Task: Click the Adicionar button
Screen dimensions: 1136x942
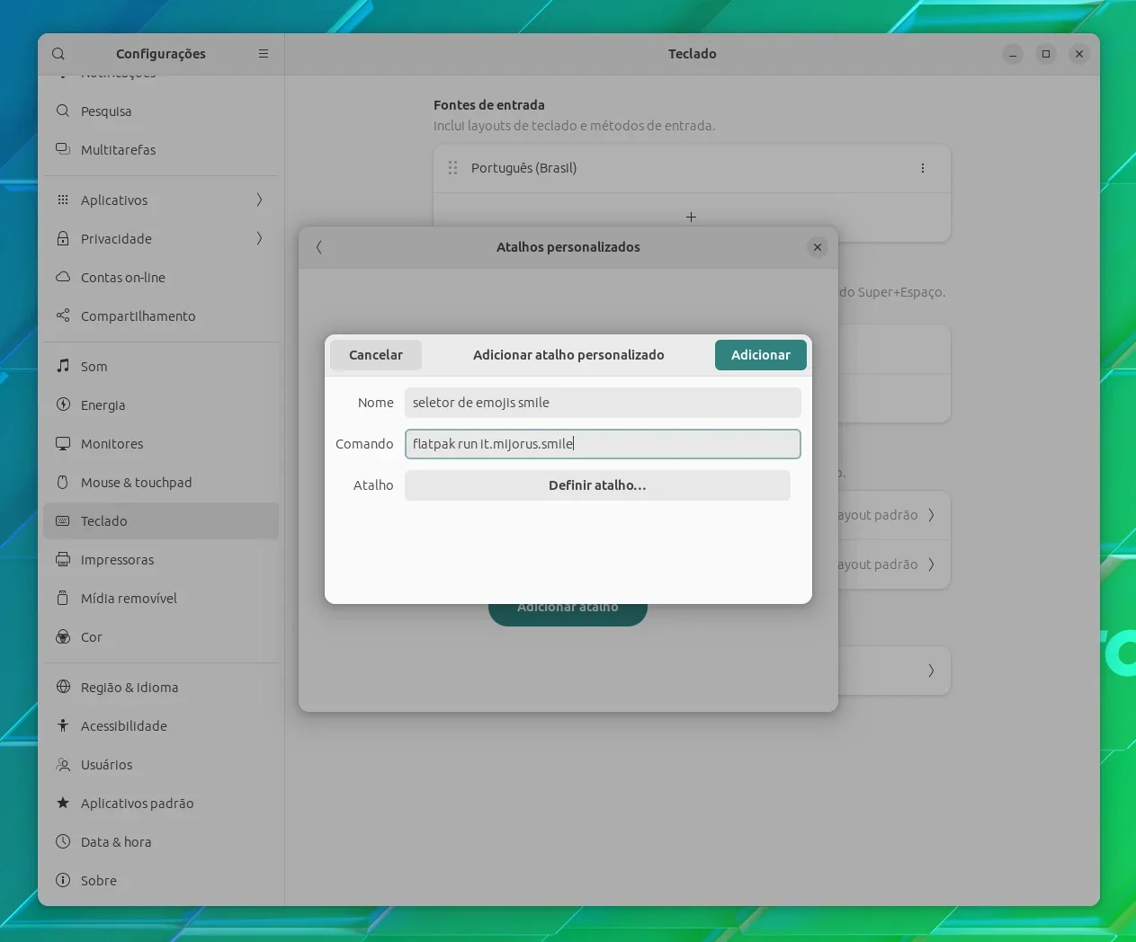Action: click(x=760, y=355)
